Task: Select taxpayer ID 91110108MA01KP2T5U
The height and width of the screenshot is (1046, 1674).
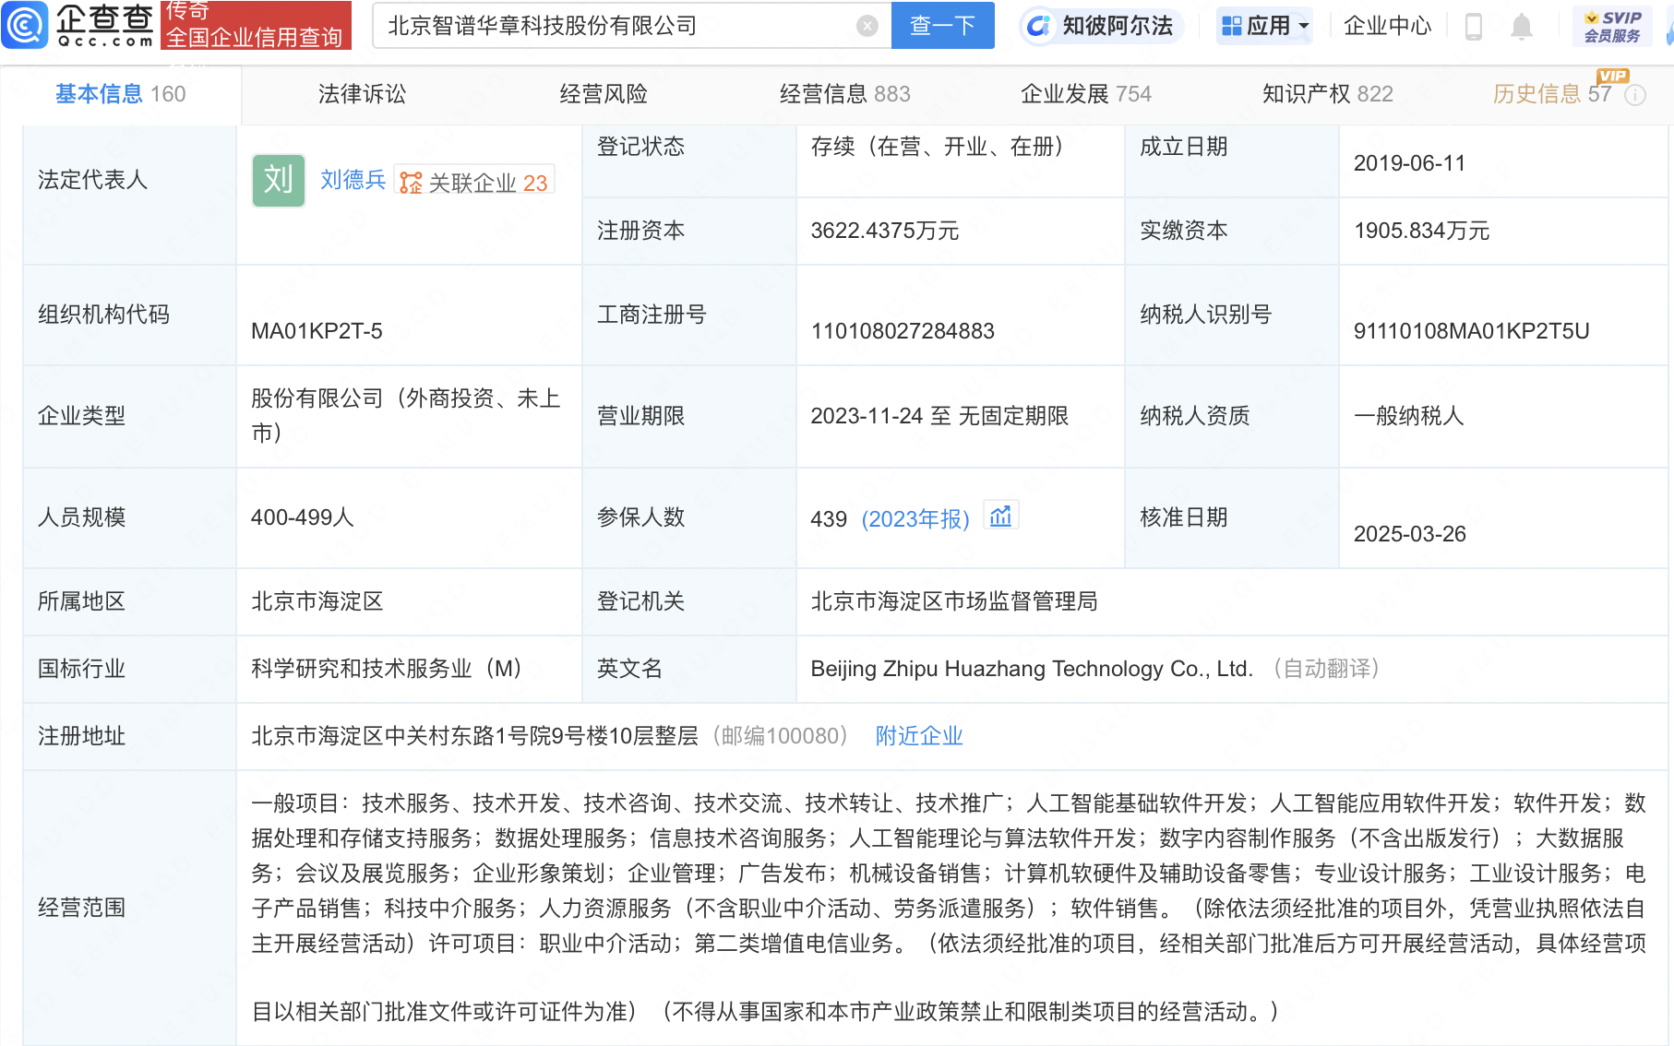Action: tap(1472, 331)
